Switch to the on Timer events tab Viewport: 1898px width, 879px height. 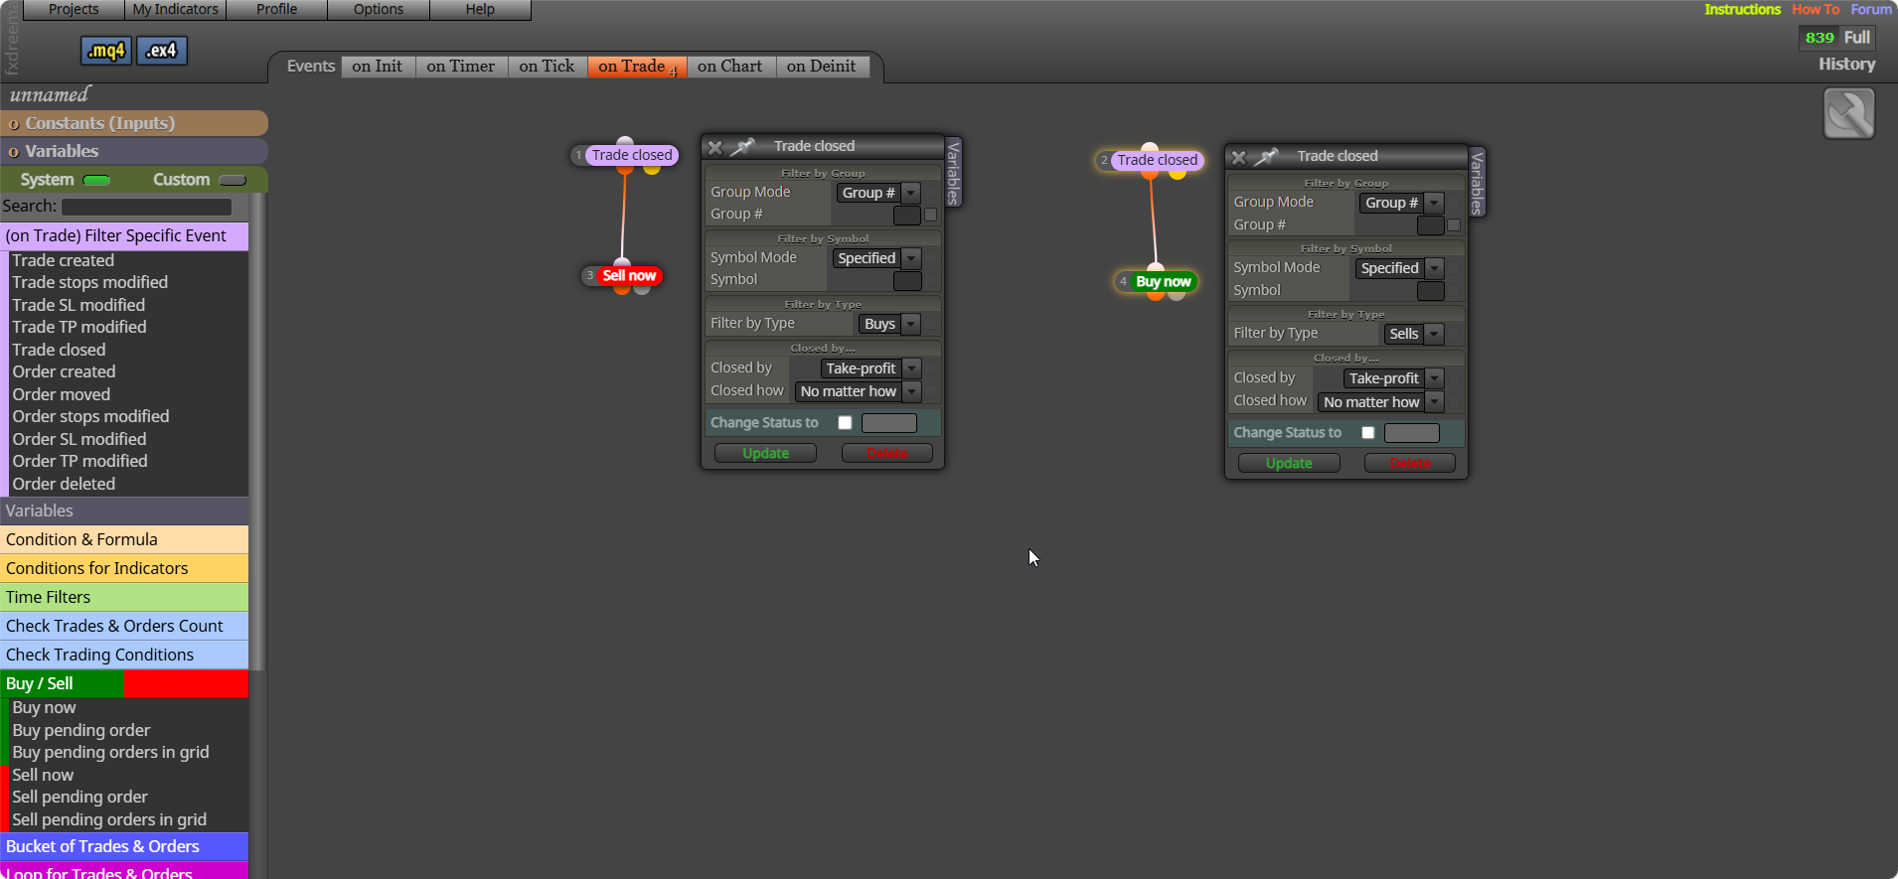[x=461, y=67]
